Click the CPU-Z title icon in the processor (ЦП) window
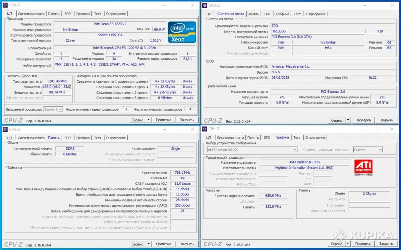Image resolution: width=401 pixels, height=250 pixels. point(5,5)
